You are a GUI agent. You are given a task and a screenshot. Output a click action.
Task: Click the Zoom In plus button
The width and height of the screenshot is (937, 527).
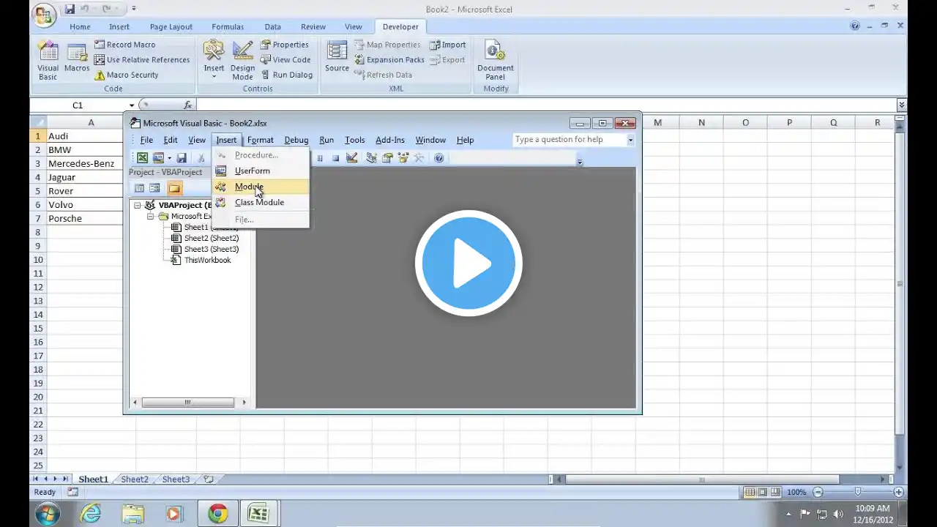point(899,492)
